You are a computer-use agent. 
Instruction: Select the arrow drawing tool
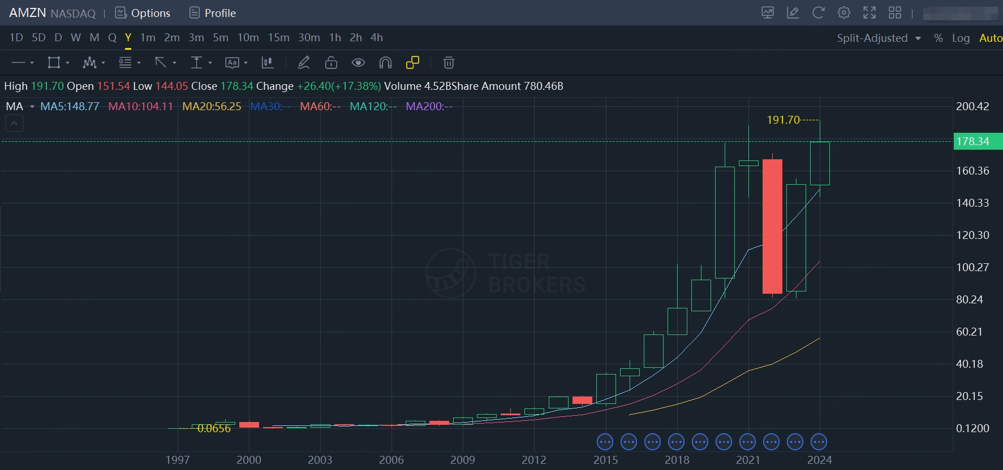(161, 63)
